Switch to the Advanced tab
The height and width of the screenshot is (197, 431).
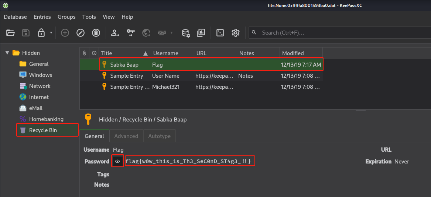126,136
